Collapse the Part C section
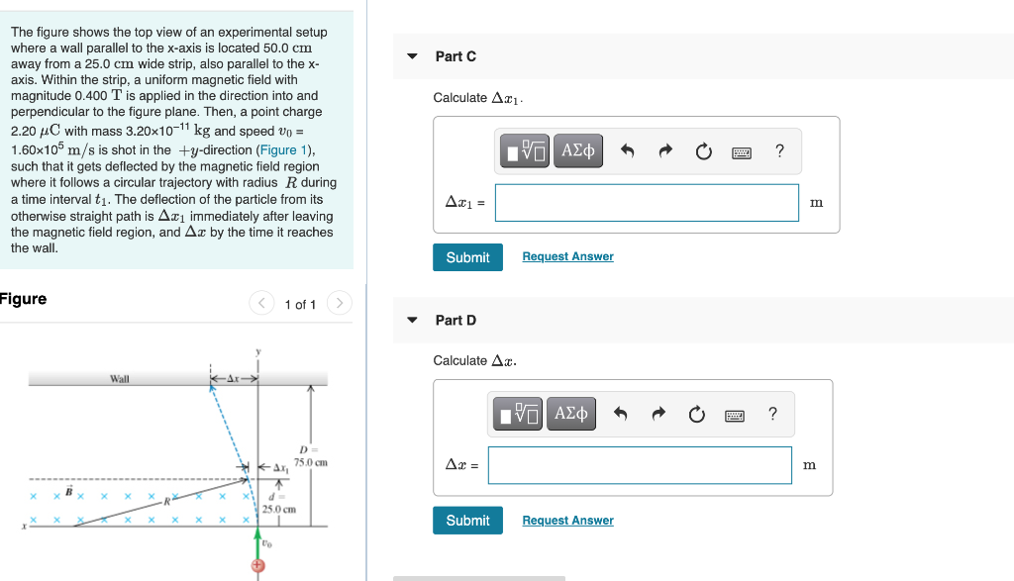1014x581 pixels. pos(411,56)
